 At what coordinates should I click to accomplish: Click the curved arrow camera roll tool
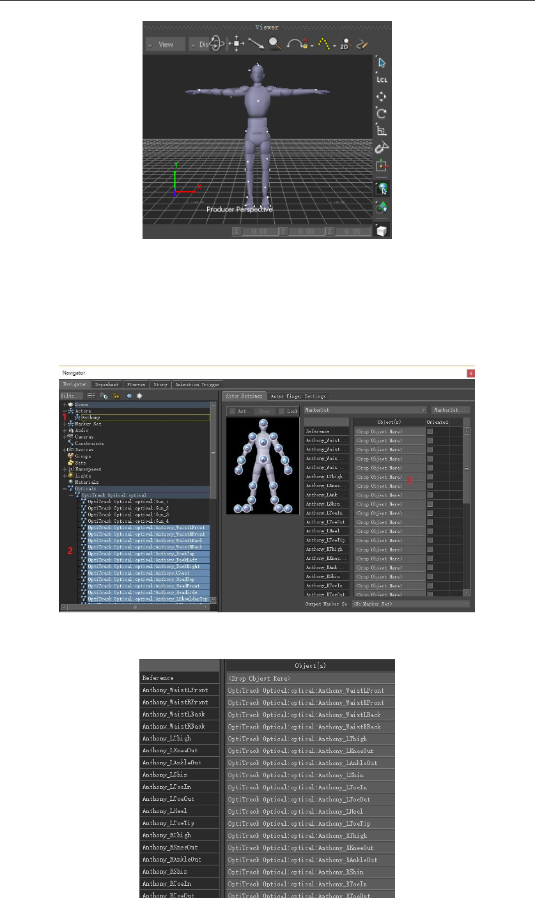point(297,45)
